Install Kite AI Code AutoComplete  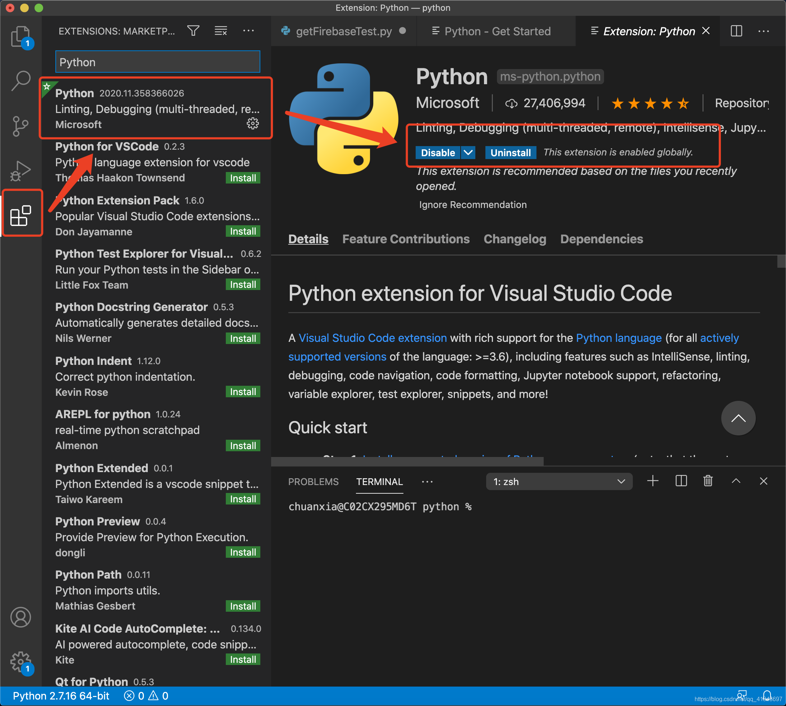coord(243,659)
